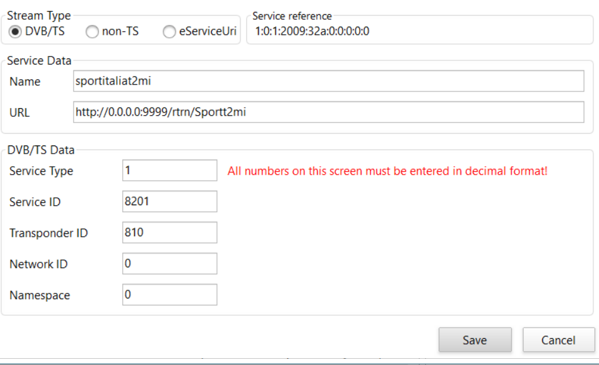Save the service settings

click(x=475, y=340)
